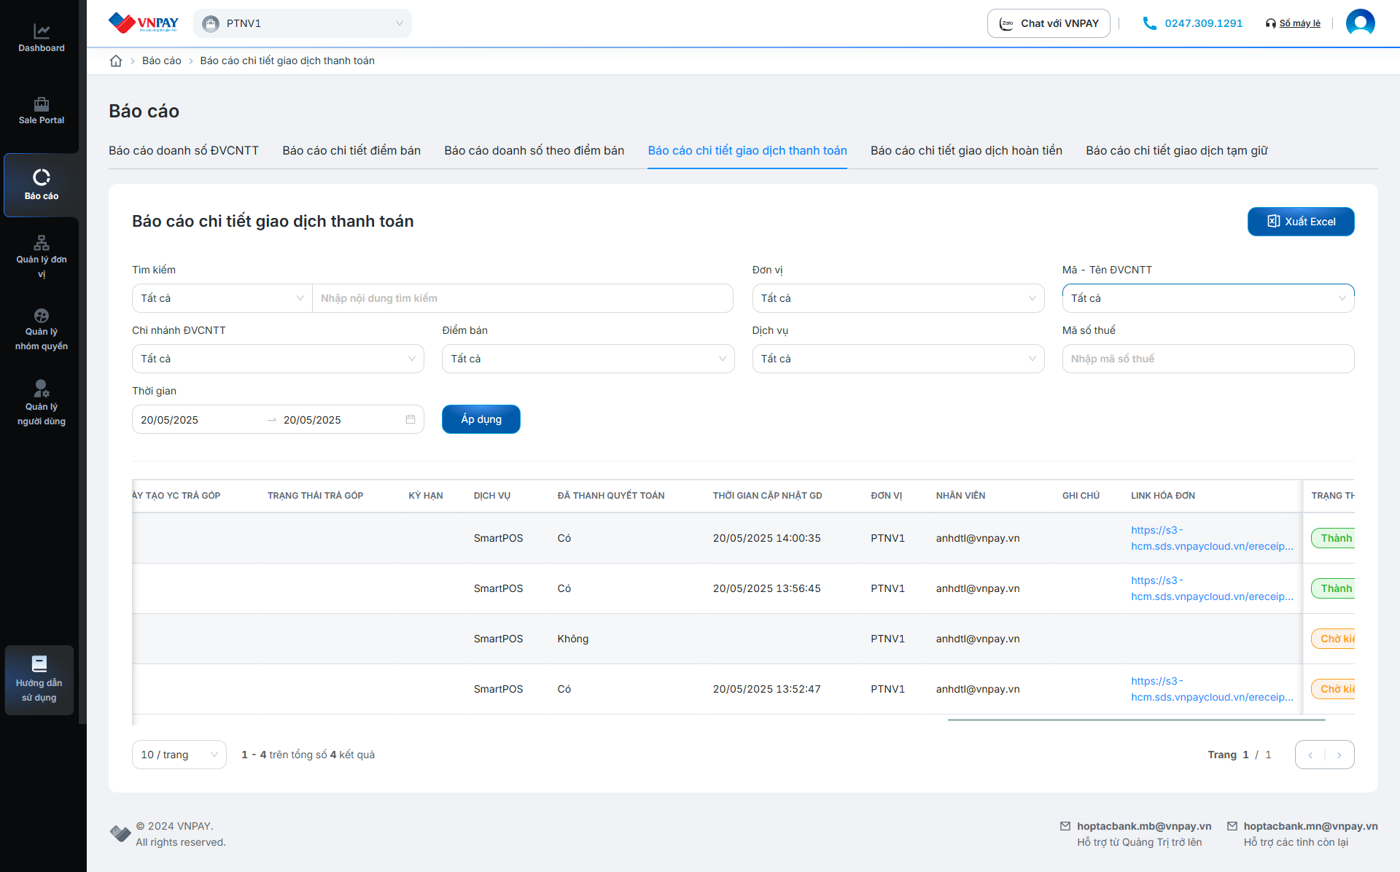1400x872 pixels.
Task: Click the NHÂN VIÊN column header
Action: coord(960,496)
